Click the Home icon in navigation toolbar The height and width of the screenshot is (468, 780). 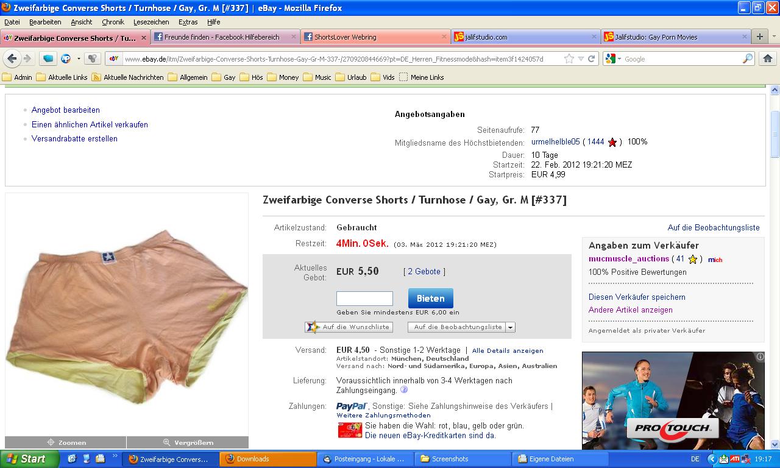pos(767,58)
